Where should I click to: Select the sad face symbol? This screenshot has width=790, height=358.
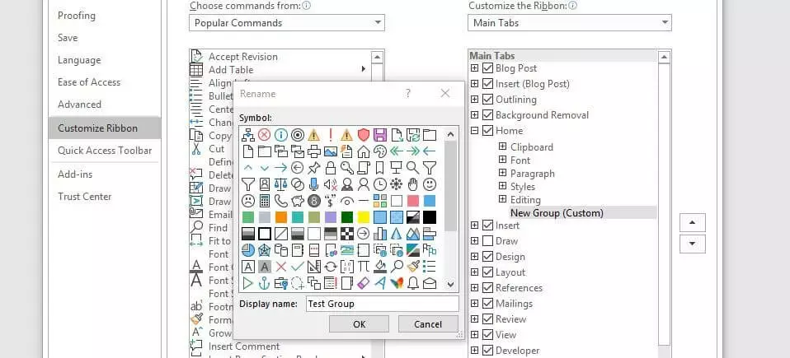click(x=248, y=201)
